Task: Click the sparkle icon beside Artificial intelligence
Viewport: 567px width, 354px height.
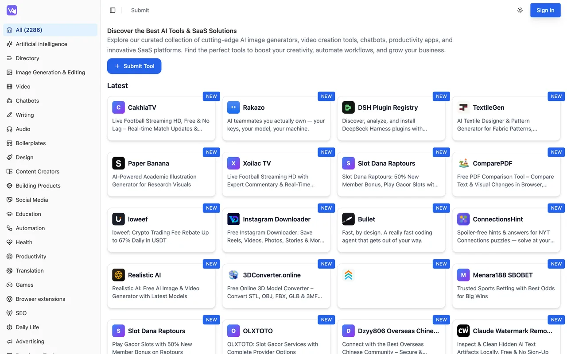Action: [x=9, y=44]
